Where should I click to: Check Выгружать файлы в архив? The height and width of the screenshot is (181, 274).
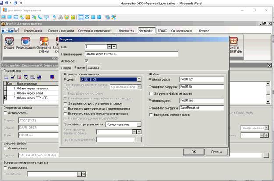pos(151,115)
